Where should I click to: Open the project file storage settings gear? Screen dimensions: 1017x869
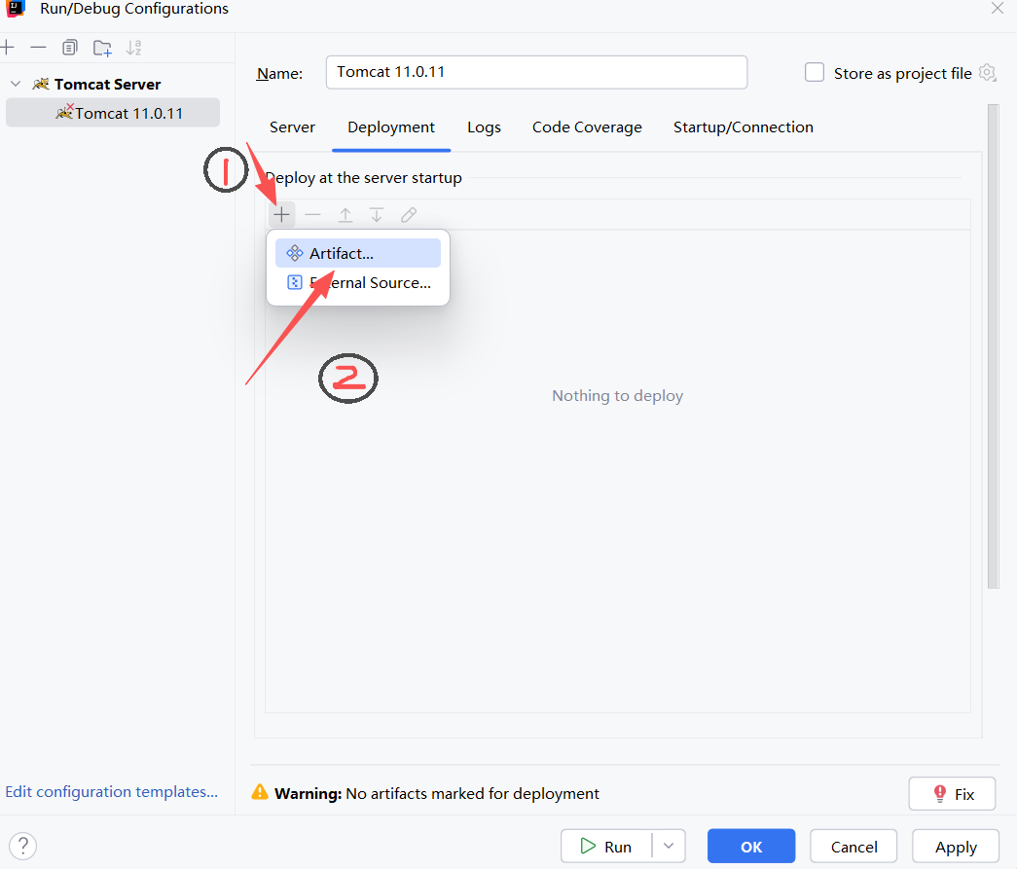987,73
